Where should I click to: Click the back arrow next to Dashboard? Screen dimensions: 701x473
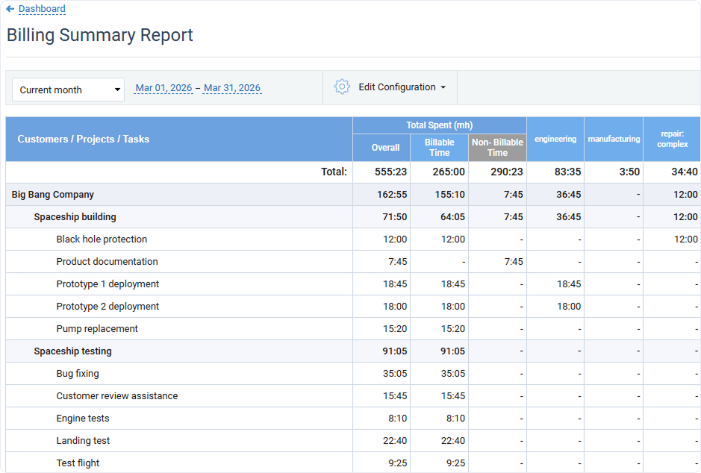(x=10, y=9)
